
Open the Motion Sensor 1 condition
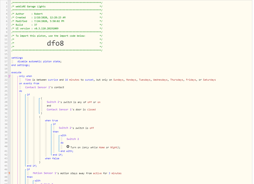pos(45,173)
